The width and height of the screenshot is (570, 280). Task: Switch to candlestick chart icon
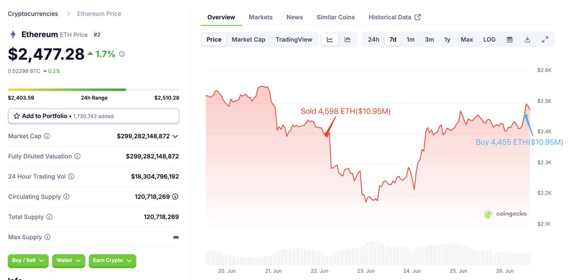click(x=348, y=39)
